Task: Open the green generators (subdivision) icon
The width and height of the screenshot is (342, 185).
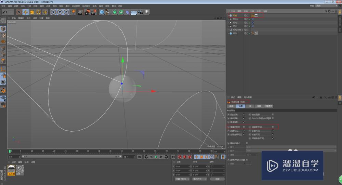Action: click(x=115, y=12)
